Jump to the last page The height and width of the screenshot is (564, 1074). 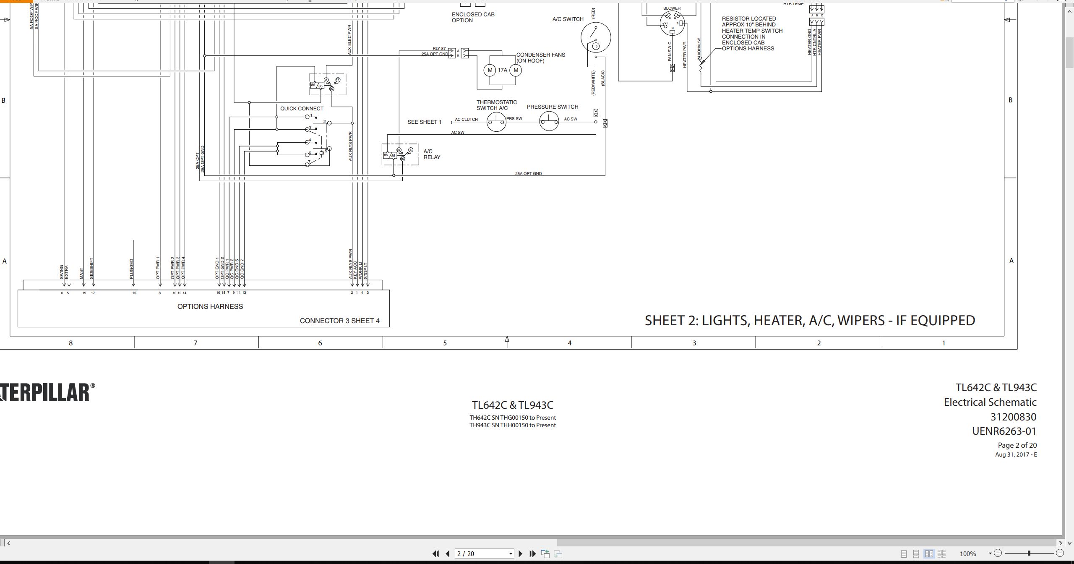533,554
